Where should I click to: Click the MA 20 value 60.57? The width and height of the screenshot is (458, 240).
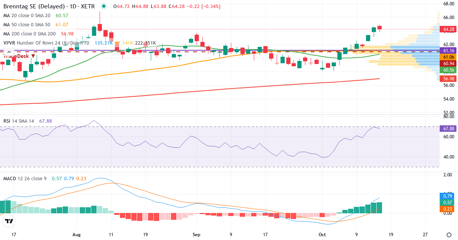tap(62, 16)
